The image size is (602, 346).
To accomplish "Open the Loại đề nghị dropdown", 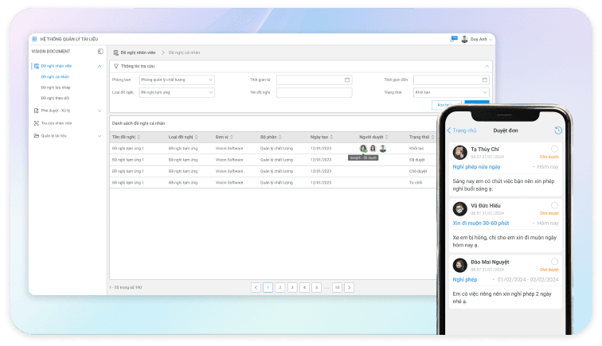I will click(x=176, y=92).
